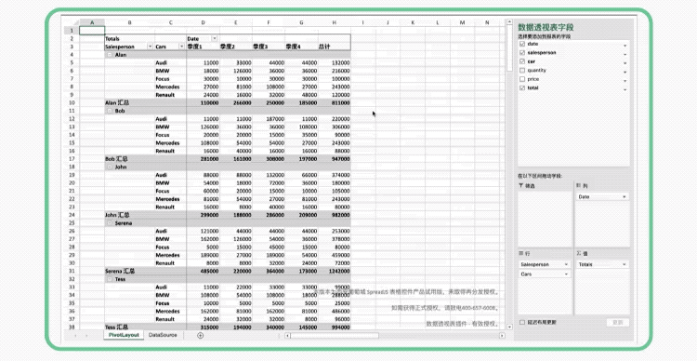This screenshot has height=361, width=697.
Task: Select the PivotLayout sheet tab
Action: [124, 335]
